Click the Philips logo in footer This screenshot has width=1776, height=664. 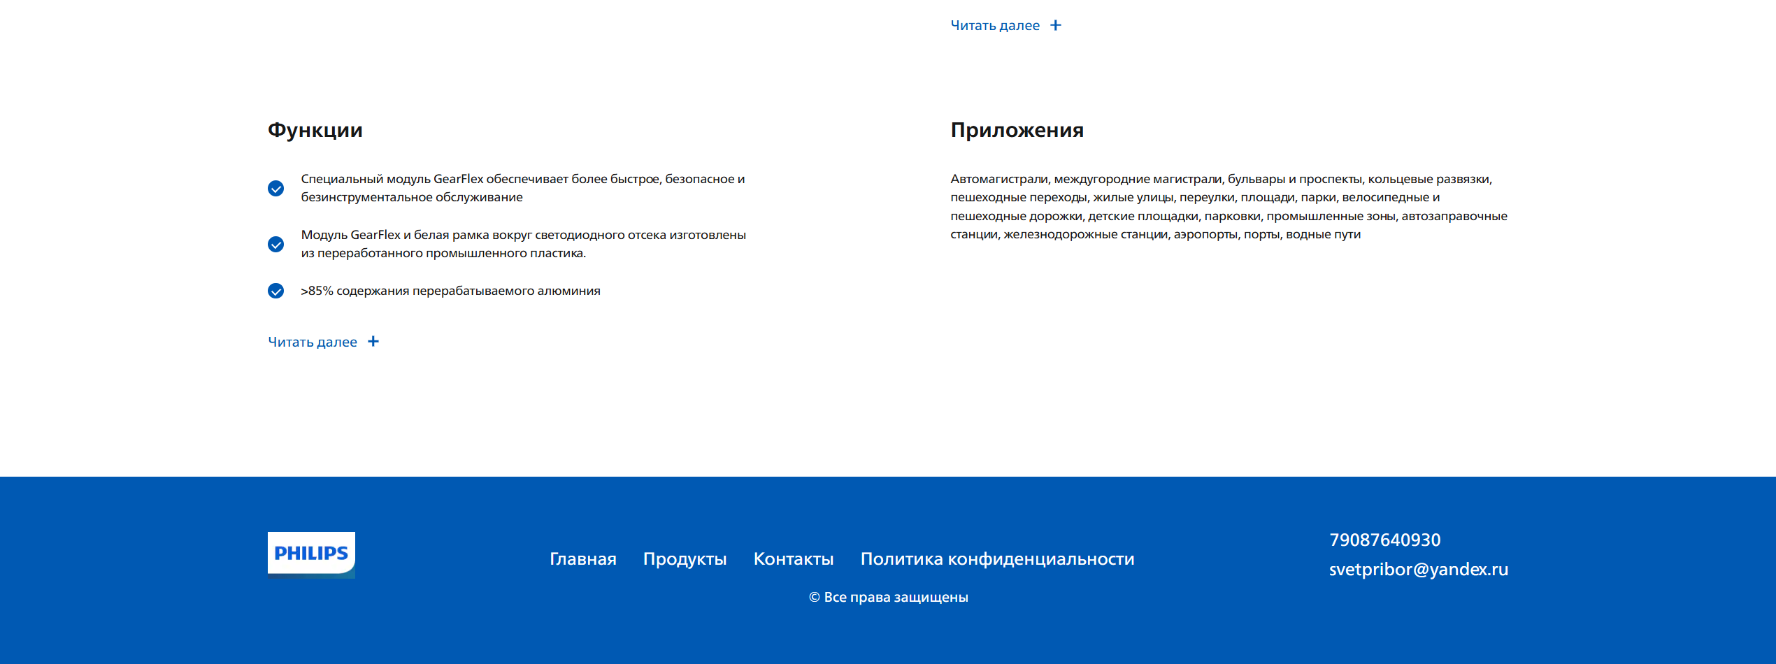pos(311,555)
